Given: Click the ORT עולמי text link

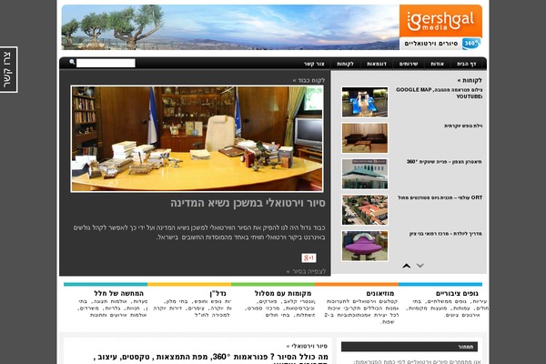Looking at the screenshot, I should coord(440,197).
